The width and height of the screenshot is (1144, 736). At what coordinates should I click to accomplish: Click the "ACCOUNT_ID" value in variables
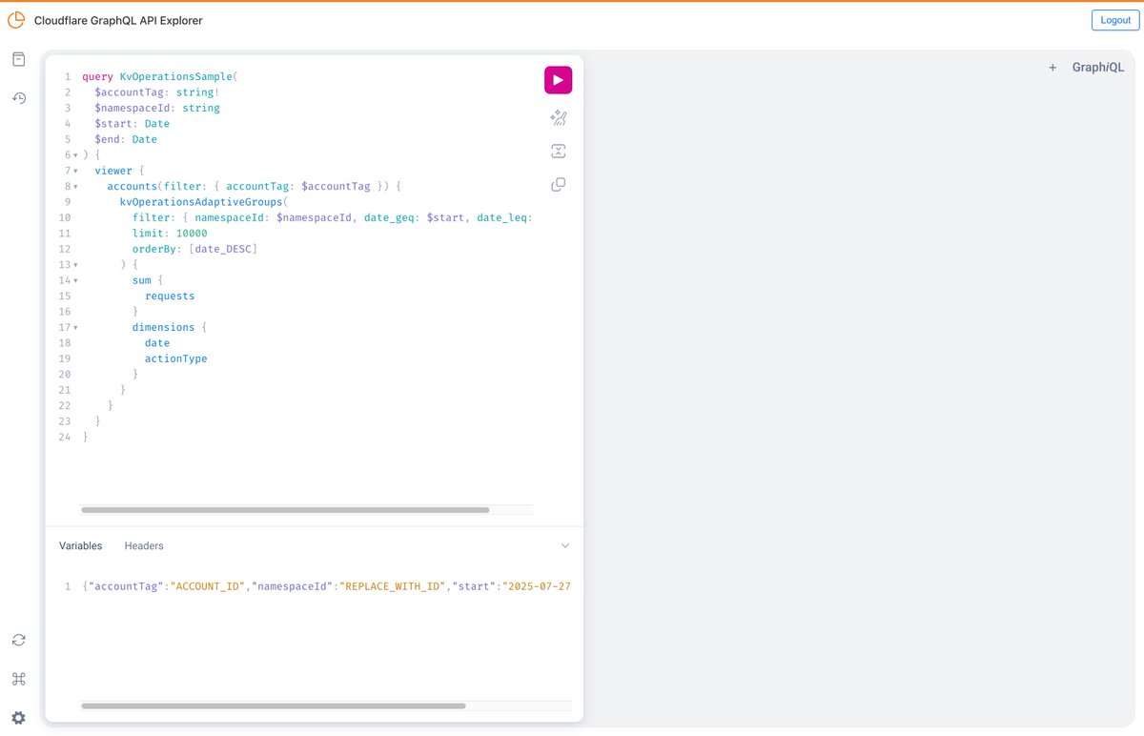coord(208,586)
